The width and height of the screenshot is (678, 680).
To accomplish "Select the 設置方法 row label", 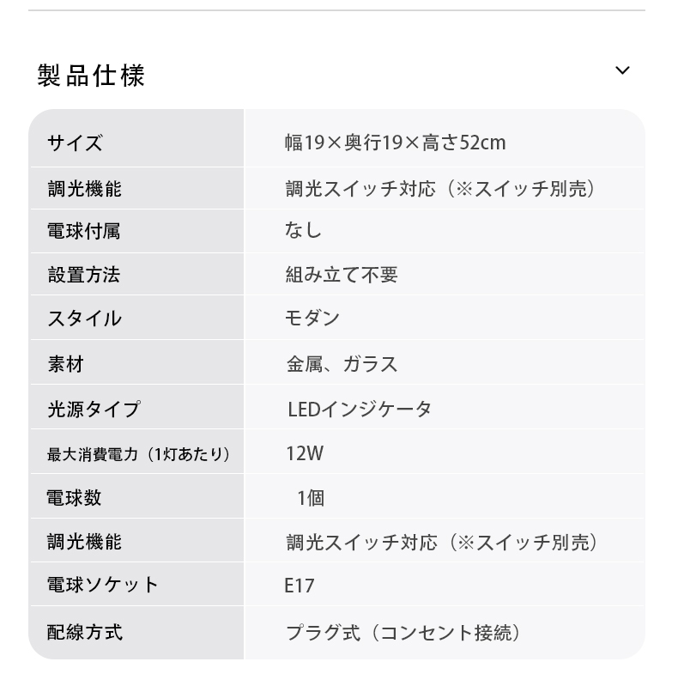I will 83,275.
